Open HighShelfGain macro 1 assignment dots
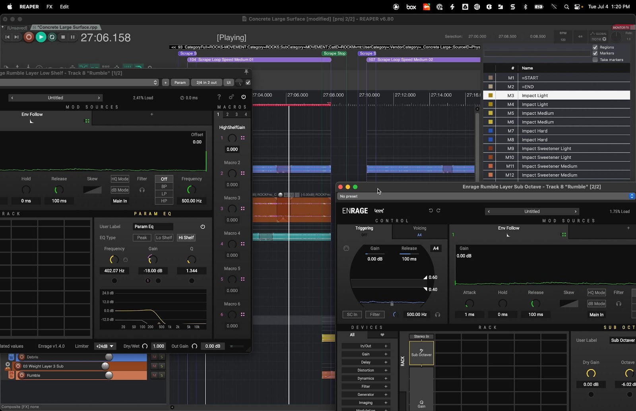The height and width of the screenshot is (411, 636). pos(242,138)
